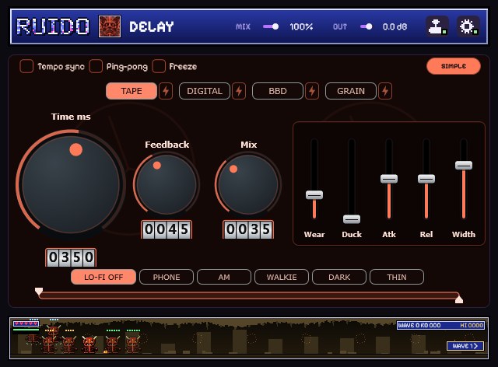
Task: Click the hearts health bar in game strip
Action: point(26,323)
